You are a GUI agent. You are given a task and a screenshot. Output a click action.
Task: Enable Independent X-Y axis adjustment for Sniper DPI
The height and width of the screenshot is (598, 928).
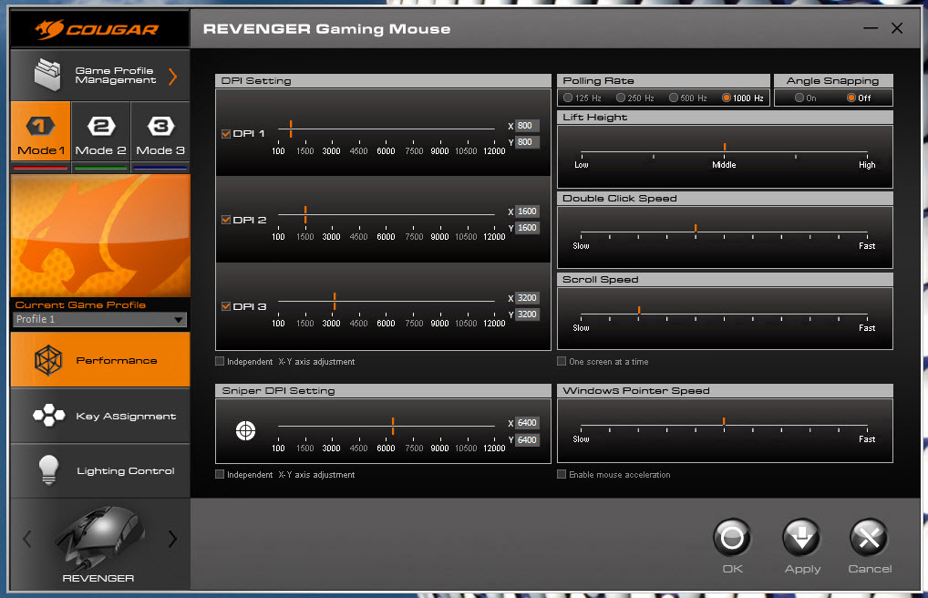tap(220, 474)
